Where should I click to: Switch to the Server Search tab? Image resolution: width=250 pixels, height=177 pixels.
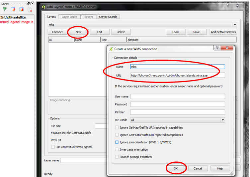108,17
